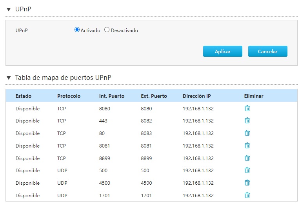The image size is (300, 207).
Task: Click UDP protocol in the 4500 row
Action: (62, 183)
